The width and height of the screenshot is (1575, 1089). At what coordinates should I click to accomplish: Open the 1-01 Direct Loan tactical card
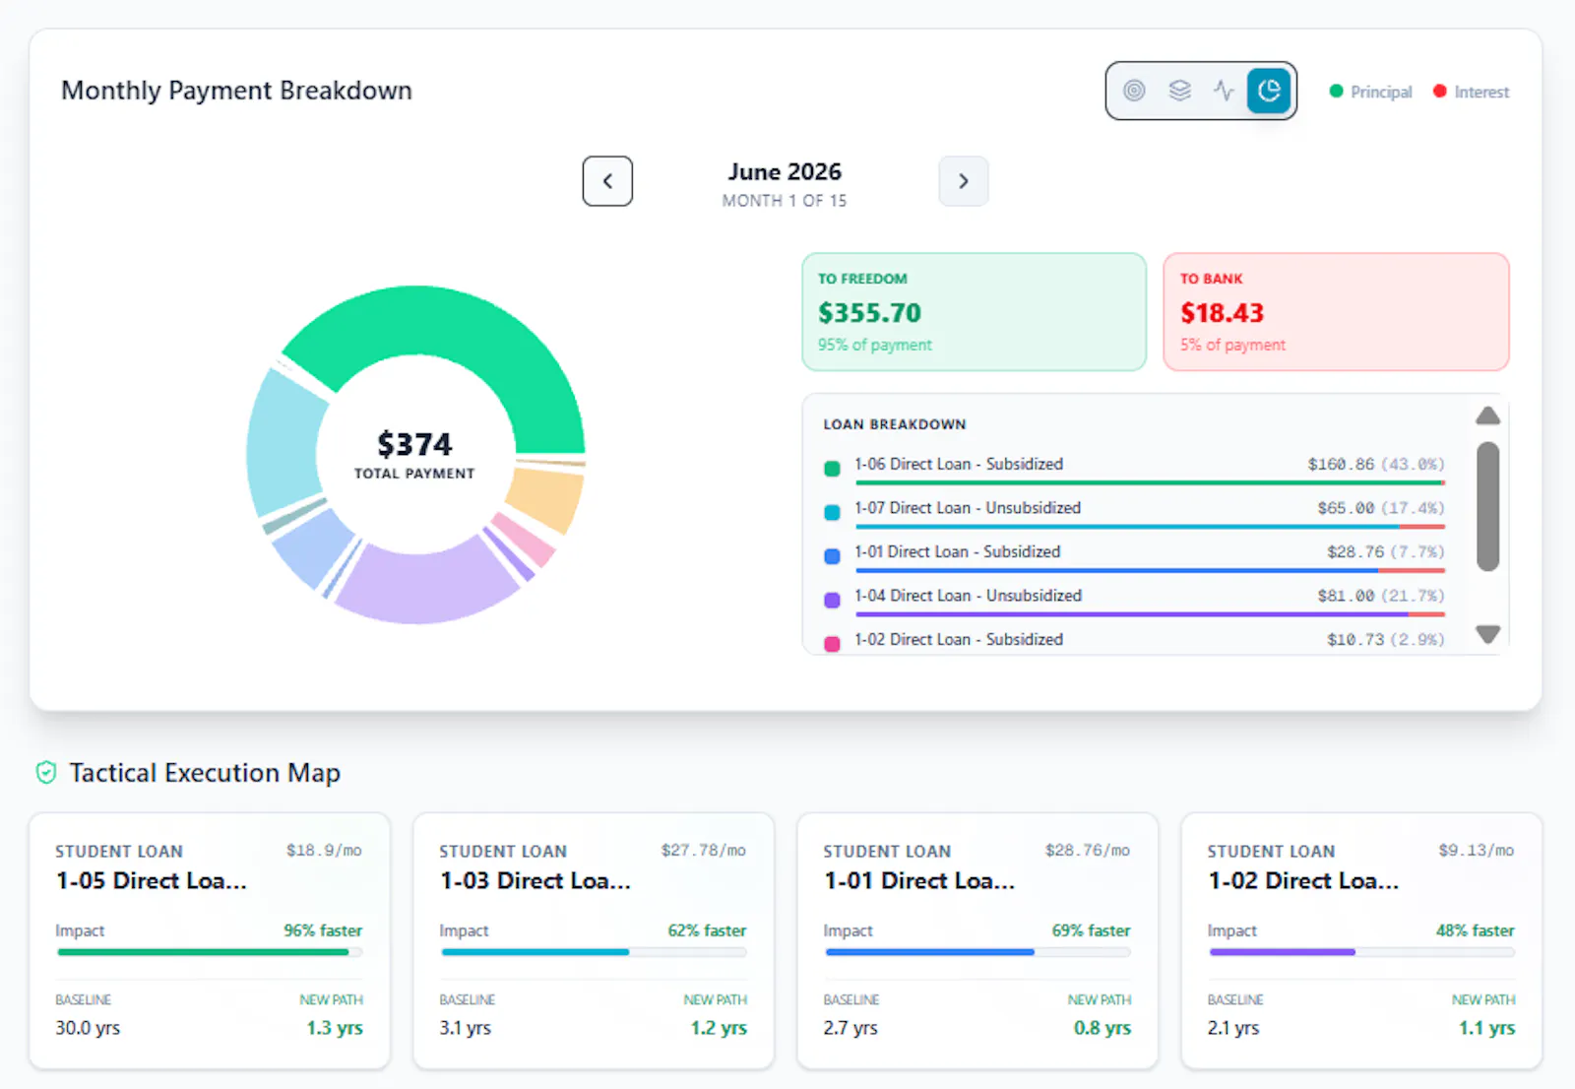[x=977, y=940]
